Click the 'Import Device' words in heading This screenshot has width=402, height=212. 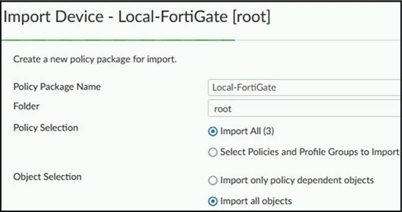[53, 17]
